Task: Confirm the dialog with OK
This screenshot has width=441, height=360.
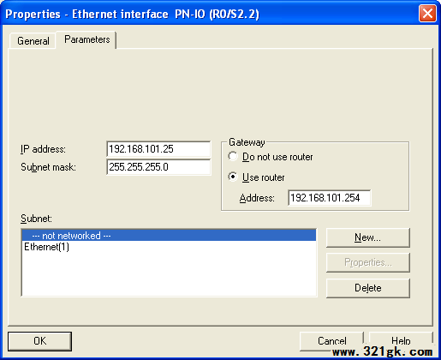Action: [39, 341]
